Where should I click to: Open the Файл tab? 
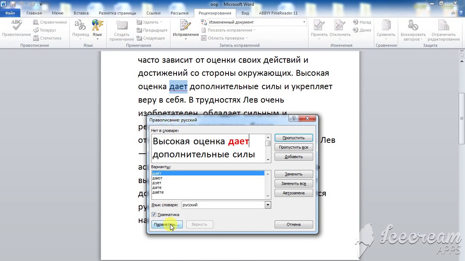click(10, 13)
